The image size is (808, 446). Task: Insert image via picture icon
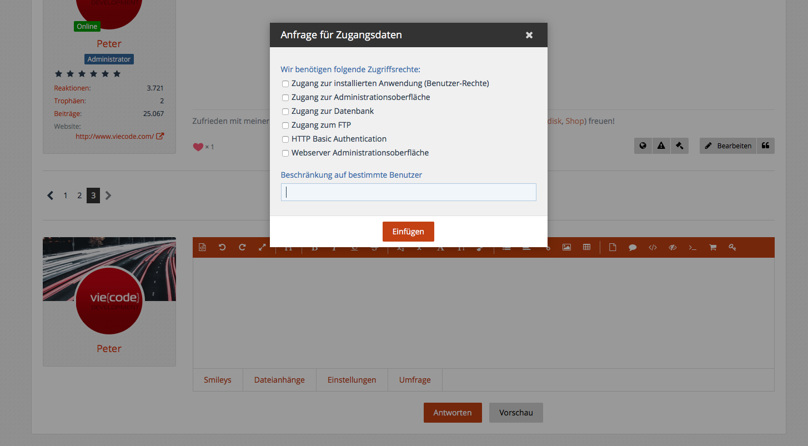[x=566, y=248]
